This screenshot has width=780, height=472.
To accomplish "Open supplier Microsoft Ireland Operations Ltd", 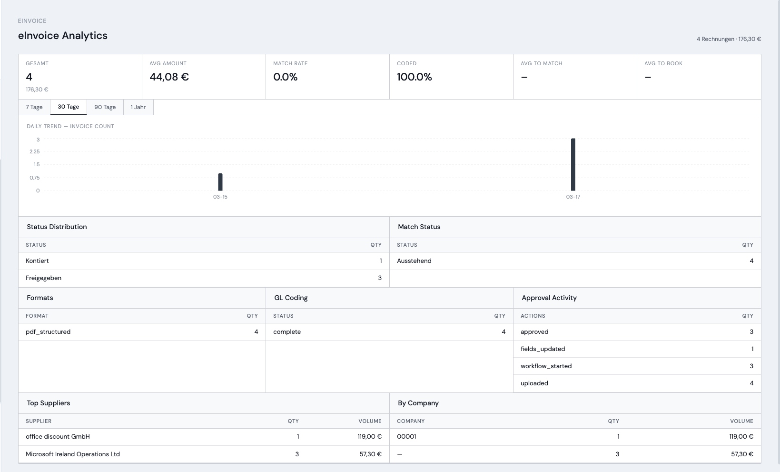I will pos(73,454).
